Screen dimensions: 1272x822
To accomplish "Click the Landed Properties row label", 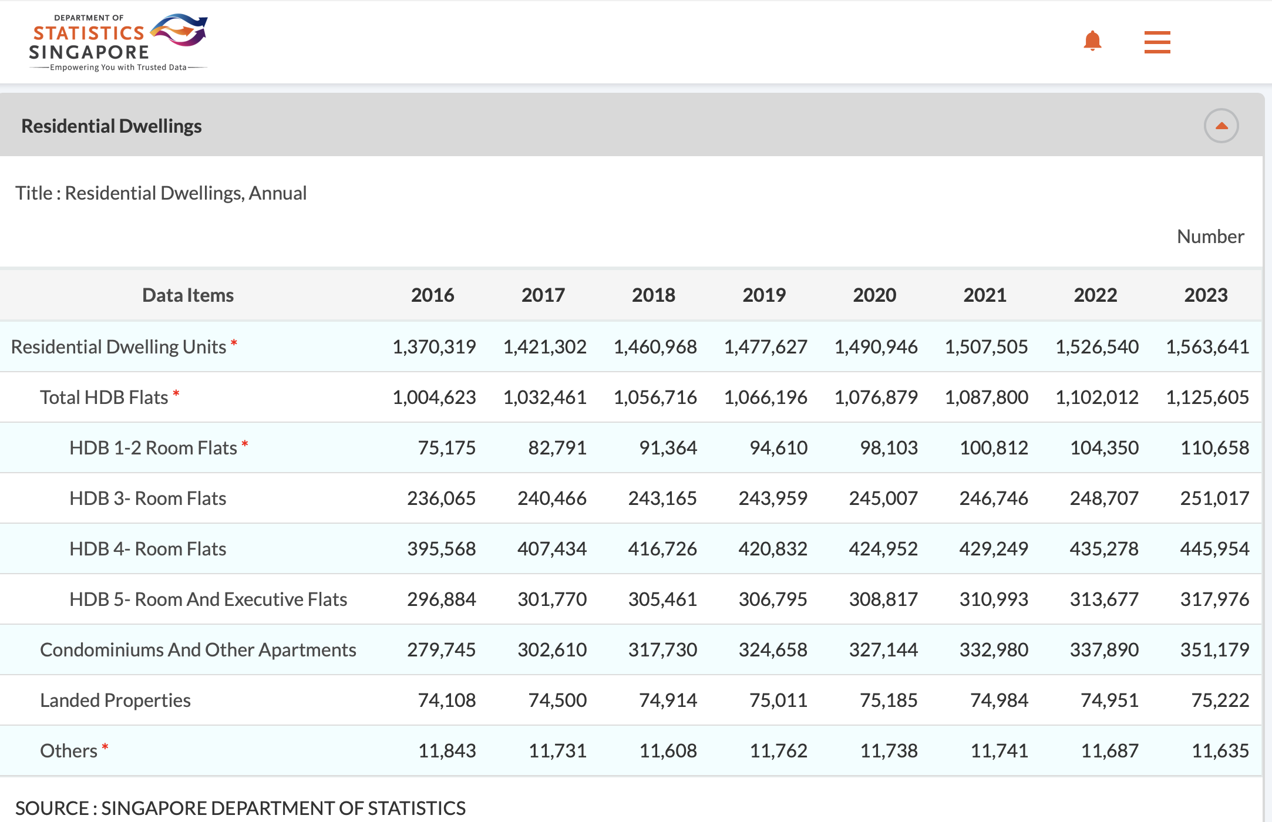I will [115, 700].
